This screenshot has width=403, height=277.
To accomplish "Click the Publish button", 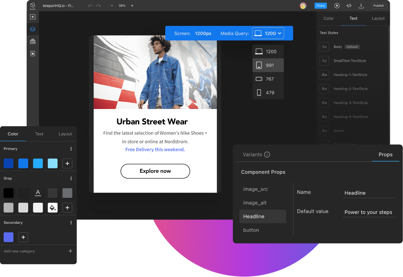I will point(378,5).
